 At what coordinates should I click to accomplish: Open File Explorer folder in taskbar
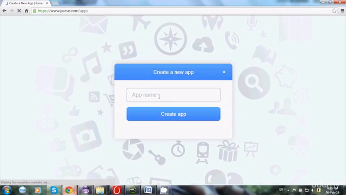point(100,190)
